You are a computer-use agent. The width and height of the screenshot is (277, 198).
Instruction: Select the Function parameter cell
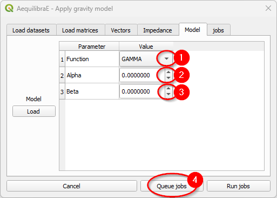[92, 59]
